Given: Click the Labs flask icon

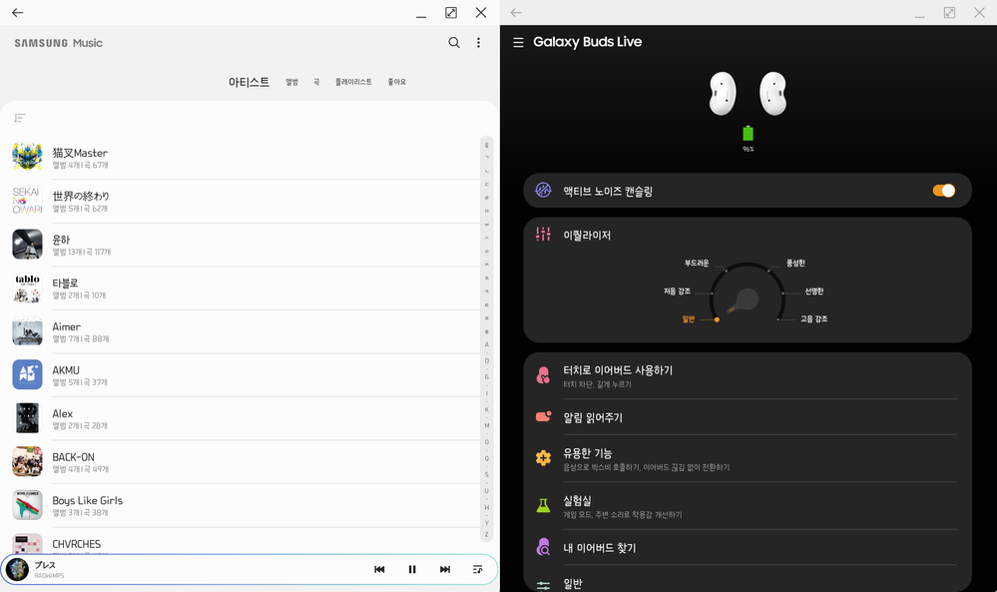Looking at the screenshot, I should (x=543, y=505).
